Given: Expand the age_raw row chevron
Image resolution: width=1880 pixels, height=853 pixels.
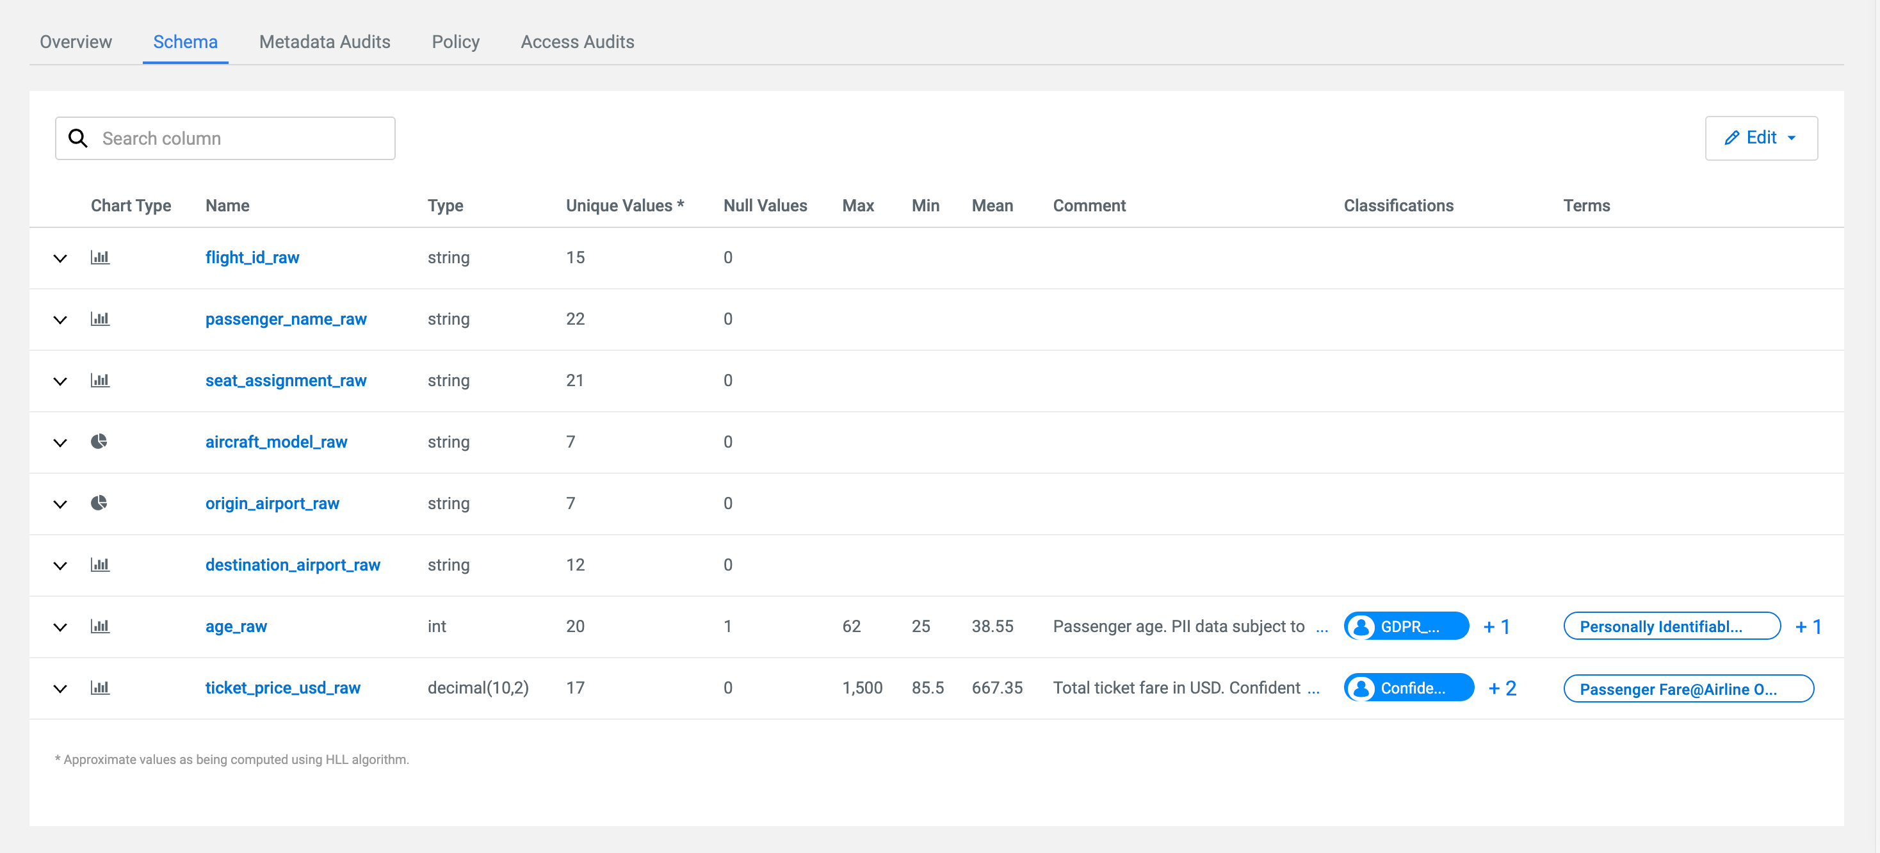Looking at the screenshot, I should (x=61, y=627).
